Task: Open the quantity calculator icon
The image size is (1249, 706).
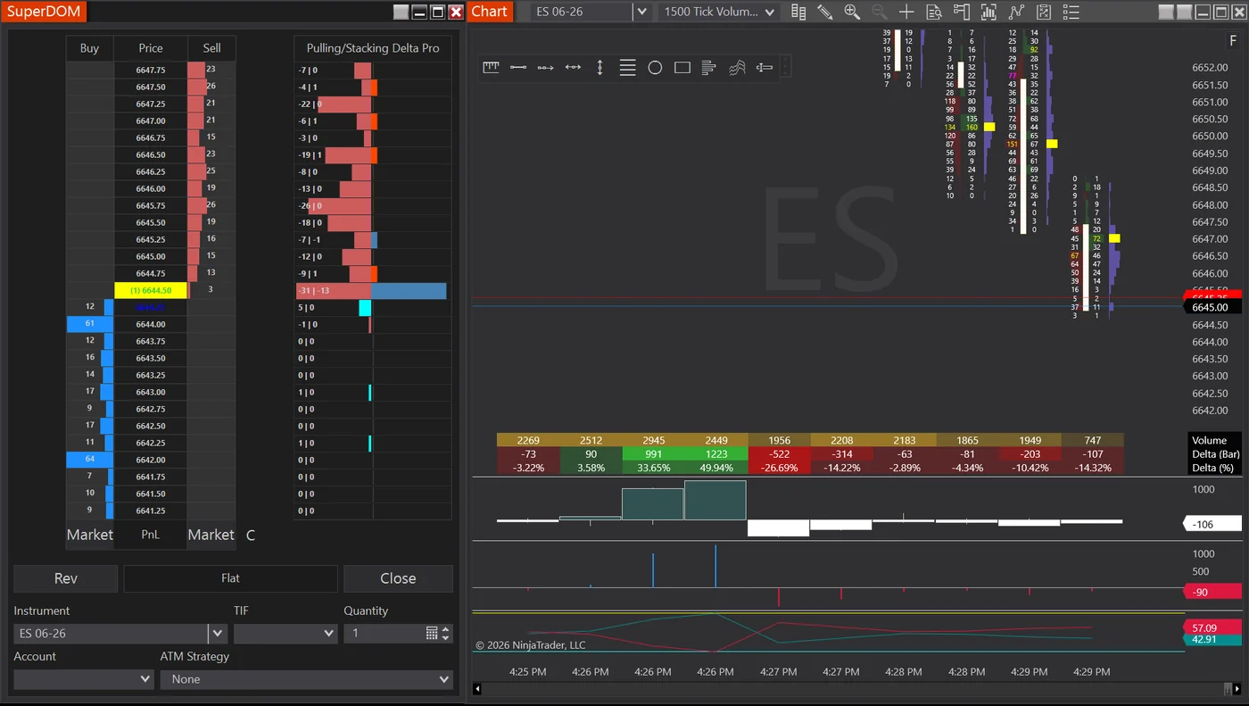Action: tap(432, 633)
